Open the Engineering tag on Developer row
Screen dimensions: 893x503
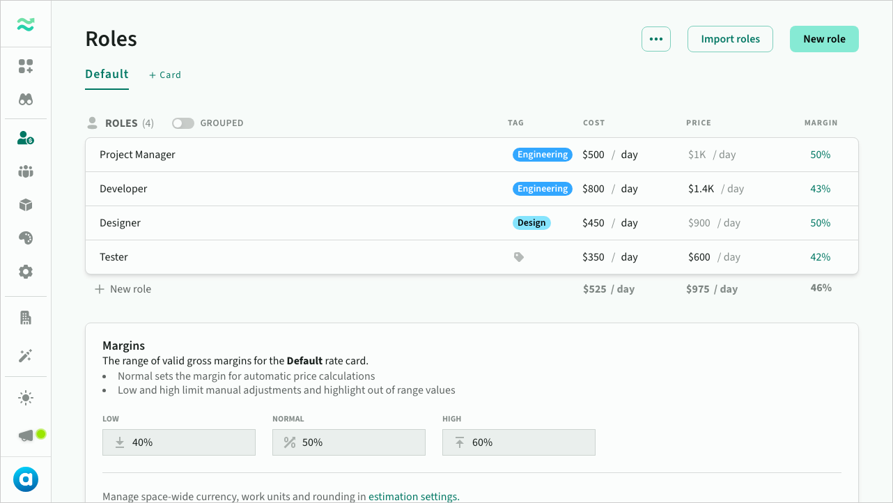coord(542,189)
